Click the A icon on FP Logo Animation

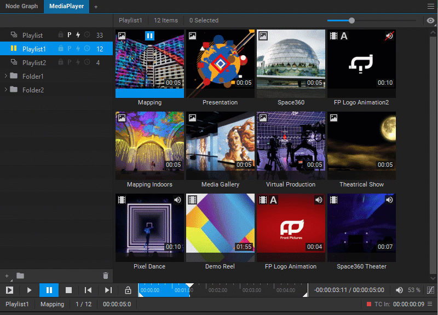pos(273,200)
